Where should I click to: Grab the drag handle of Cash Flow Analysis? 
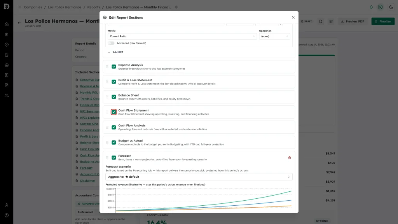pyautogui.click(x=107, y=127)
